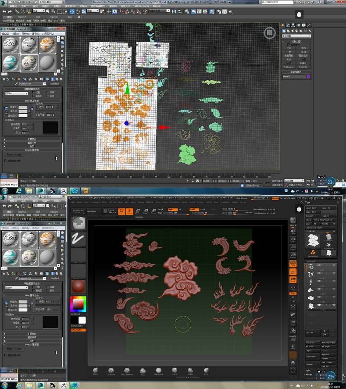Click the BPR render icon in ZBrush right shelf
Viewport: 346px width, 389px height.
293,220
